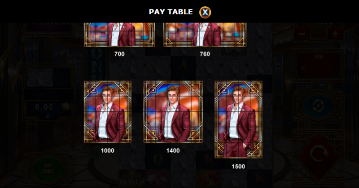Select the symbol card paying 760

[x=205, y=34]
